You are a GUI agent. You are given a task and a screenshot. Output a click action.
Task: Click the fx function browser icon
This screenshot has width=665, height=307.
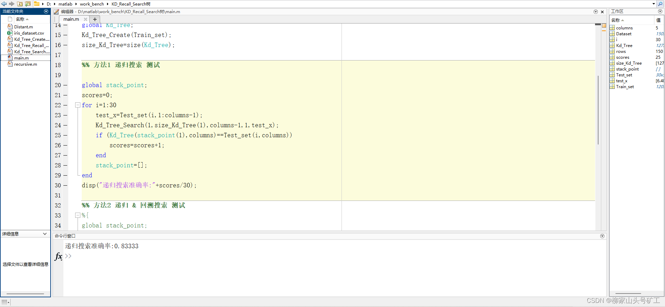pyautogui.click(x=58, y=257)
